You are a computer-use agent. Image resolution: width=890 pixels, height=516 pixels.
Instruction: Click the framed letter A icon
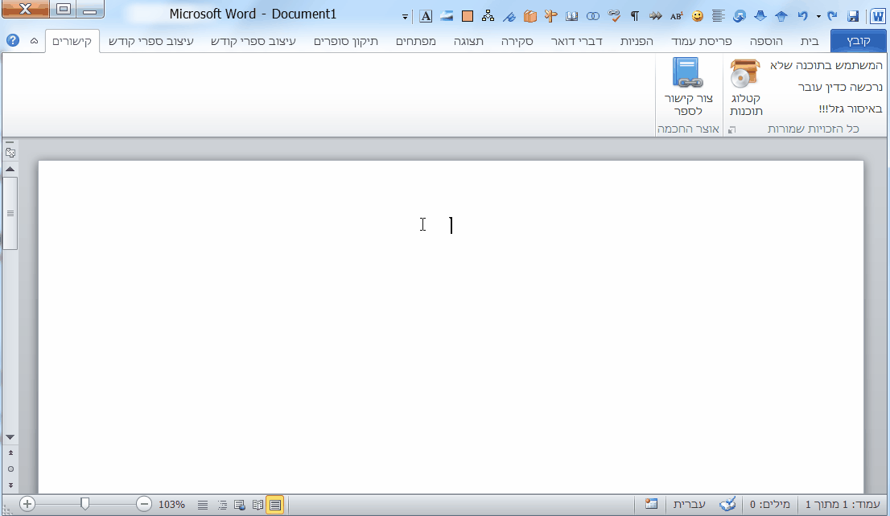[x=426, y=16]
